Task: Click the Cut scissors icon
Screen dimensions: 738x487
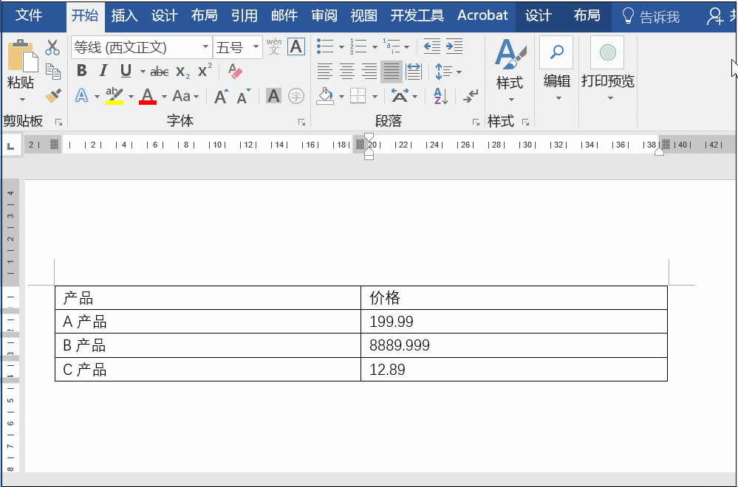Action: click(x=52, y=47)
